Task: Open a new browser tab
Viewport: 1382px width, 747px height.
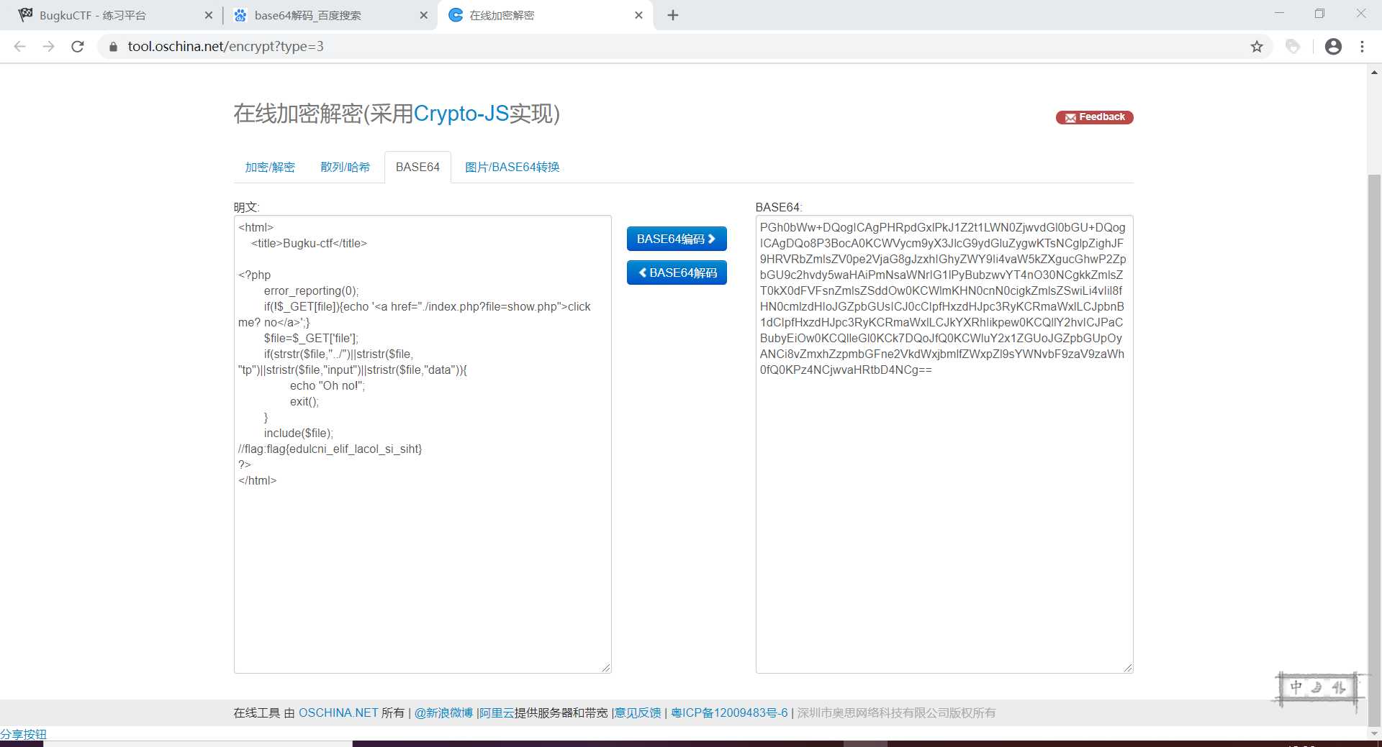Action: (x=673, y=15)
